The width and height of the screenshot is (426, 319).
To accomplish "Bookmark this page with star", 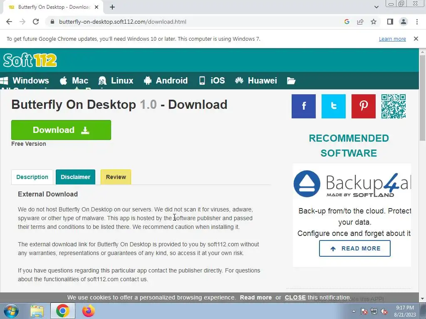I will click(374, 22).
